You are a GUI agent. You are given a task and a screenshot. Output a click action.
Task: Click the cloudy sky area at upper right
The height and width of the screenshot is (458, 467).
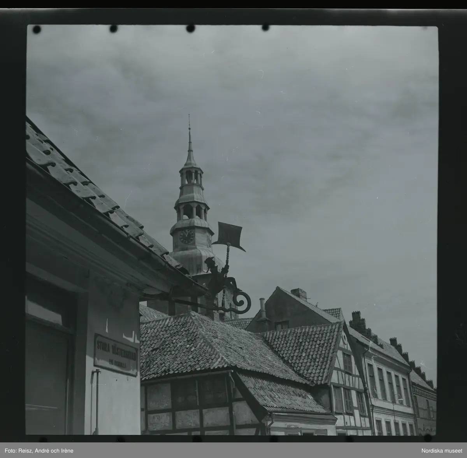(350, 97)
